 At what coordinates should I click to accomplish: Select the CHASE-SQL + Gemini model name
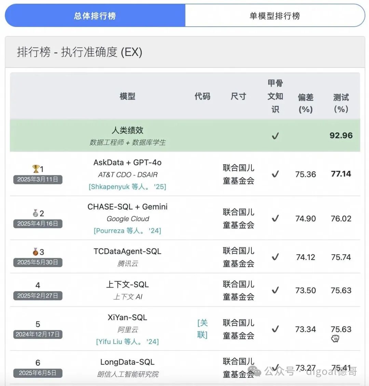[127, 207]
